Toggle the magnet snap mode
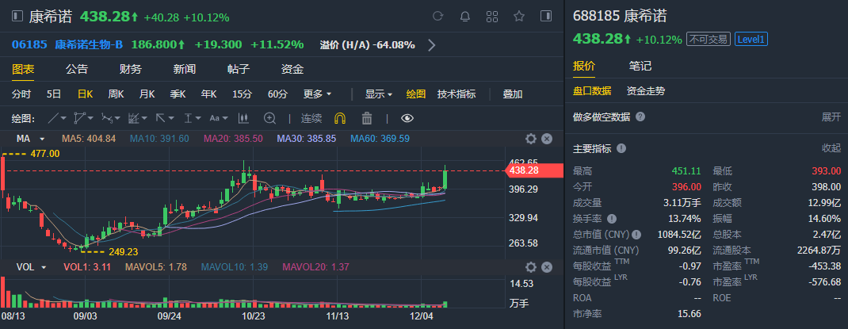Viewport: 848px width, 329px height. 340,118
